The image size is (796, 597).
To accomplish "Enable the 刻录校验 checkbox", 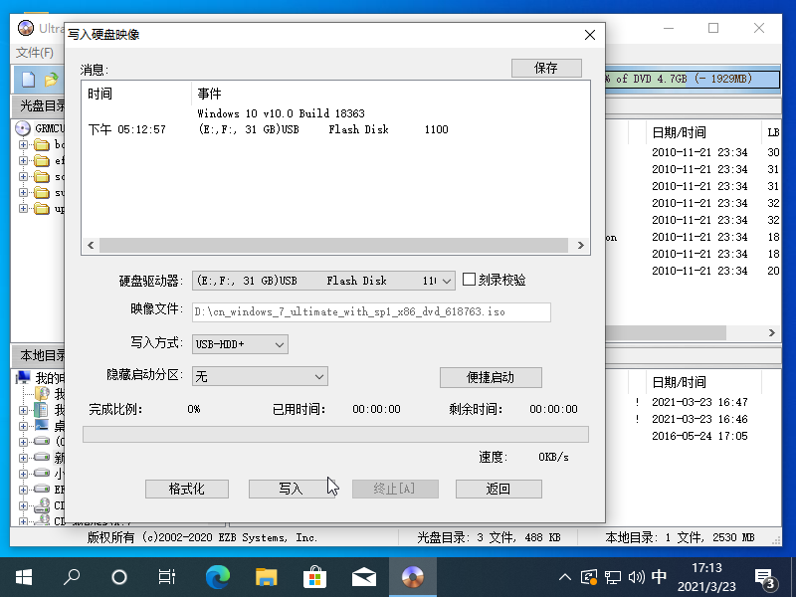I will [470, 281].
